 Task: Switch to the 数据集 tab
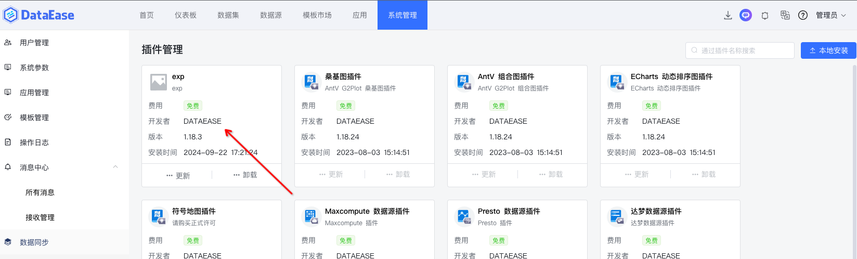pos(228,15)
